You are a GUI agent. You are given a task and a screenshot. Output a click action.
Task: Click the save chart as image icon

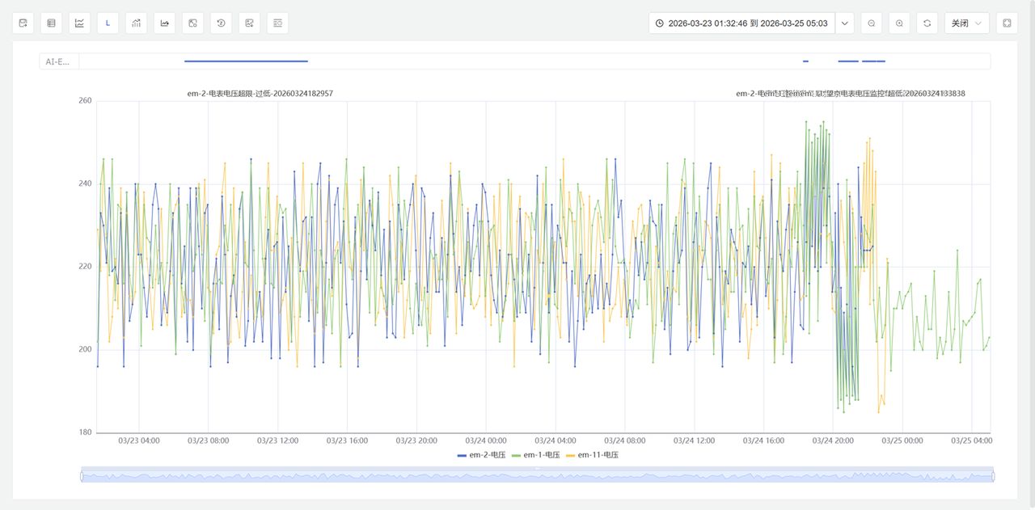click(249, 23)
